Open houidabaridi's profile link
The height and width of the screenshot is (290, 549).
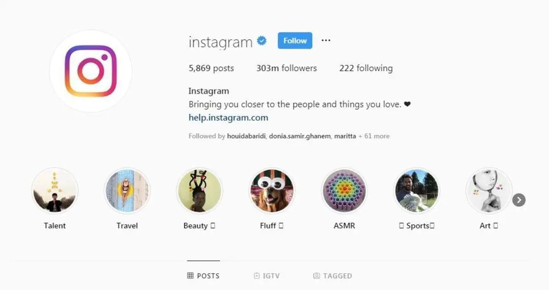coord(246,136)
